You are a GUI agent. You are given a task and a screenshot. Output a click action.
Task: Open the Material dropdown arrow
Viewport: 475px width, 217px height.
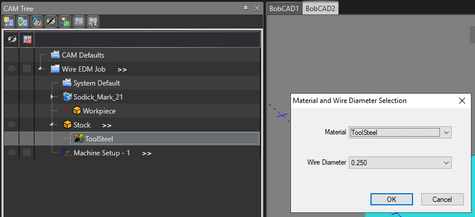tap(446, 133)
